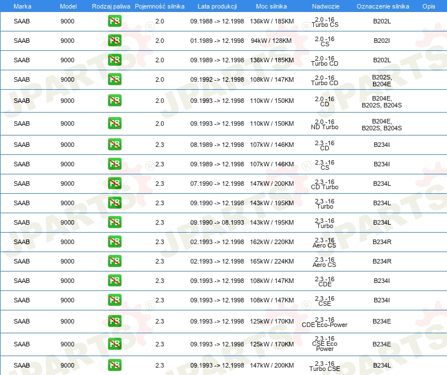Click the fuel icon in the CSE Eco Power row
447x375 pixels.
point(114,344)
